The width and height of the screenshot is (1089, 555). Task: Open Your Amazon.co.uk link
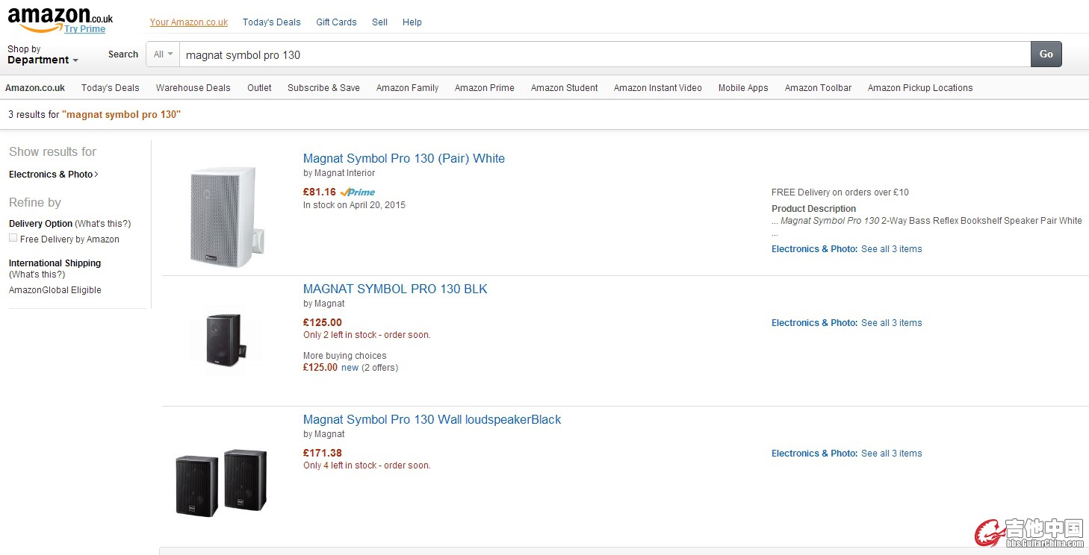pos(189,22)
